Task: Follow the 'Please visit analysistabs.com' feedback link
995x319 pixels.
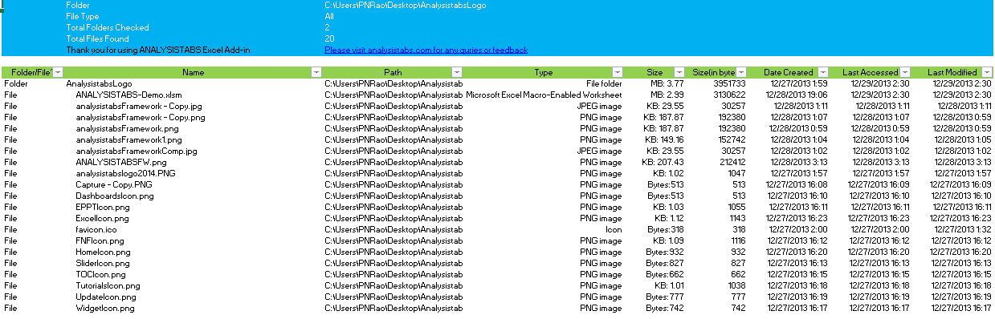Action: (426, 50)
